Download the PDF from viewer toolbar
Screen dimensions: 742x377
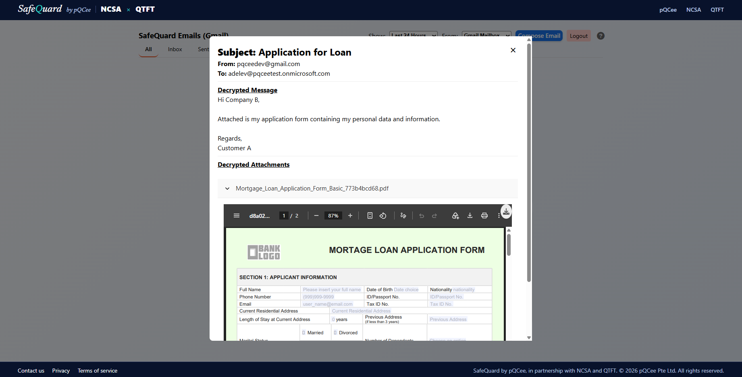[470, 216]
